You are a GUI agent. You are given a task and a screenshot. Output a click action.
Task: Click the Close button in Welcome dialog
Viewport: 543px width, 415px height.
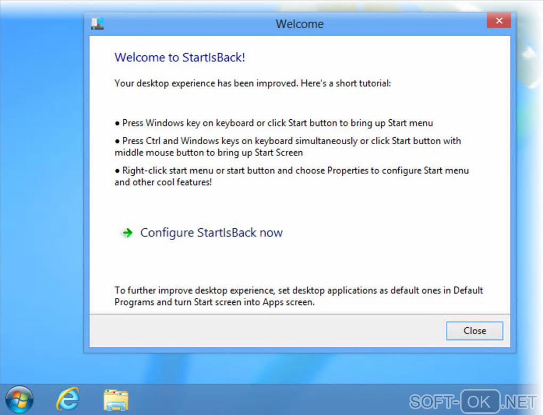click(x=474, y=331)
